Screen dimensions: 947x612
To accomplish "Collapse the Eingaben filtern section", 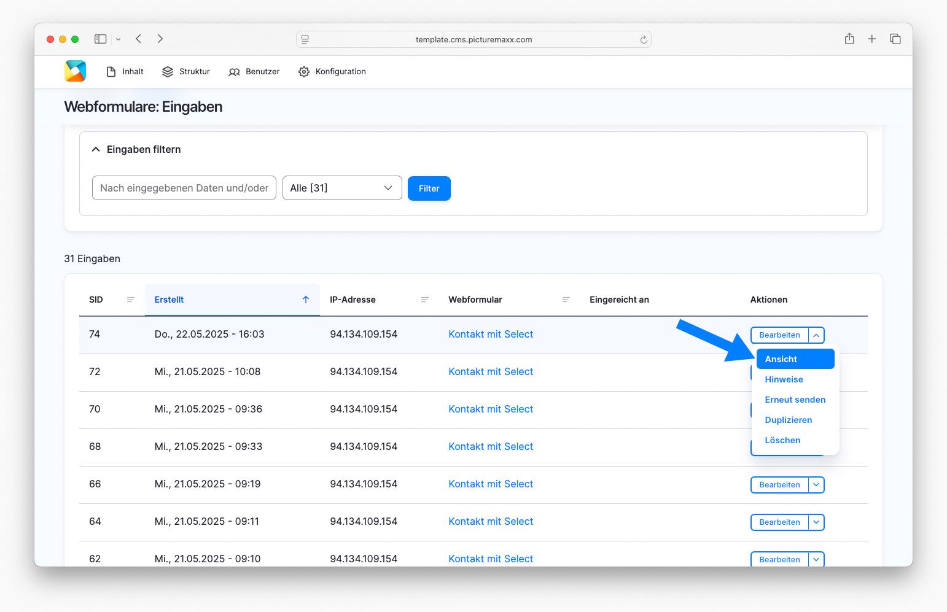I will (96, 149).
